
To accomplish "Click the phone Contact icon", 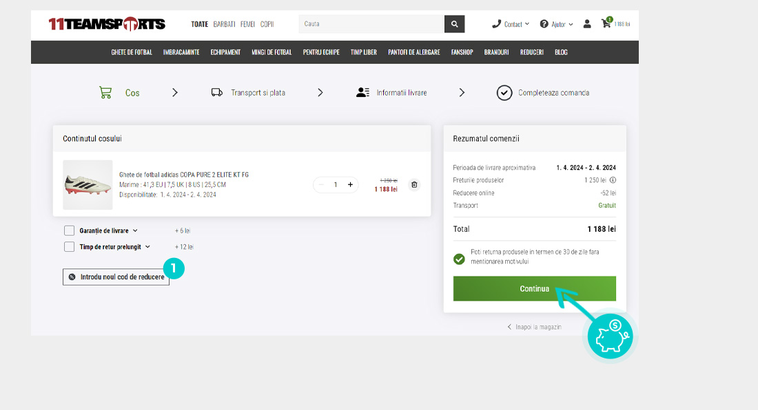I will [x=496, y=23].
